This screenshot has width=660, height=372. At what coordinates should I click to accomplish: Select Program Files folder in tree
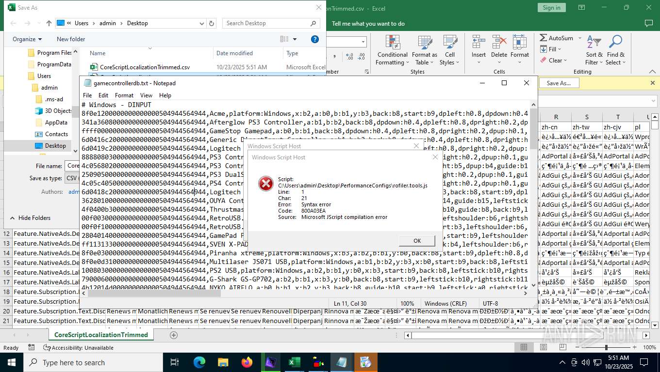(50, 52)
